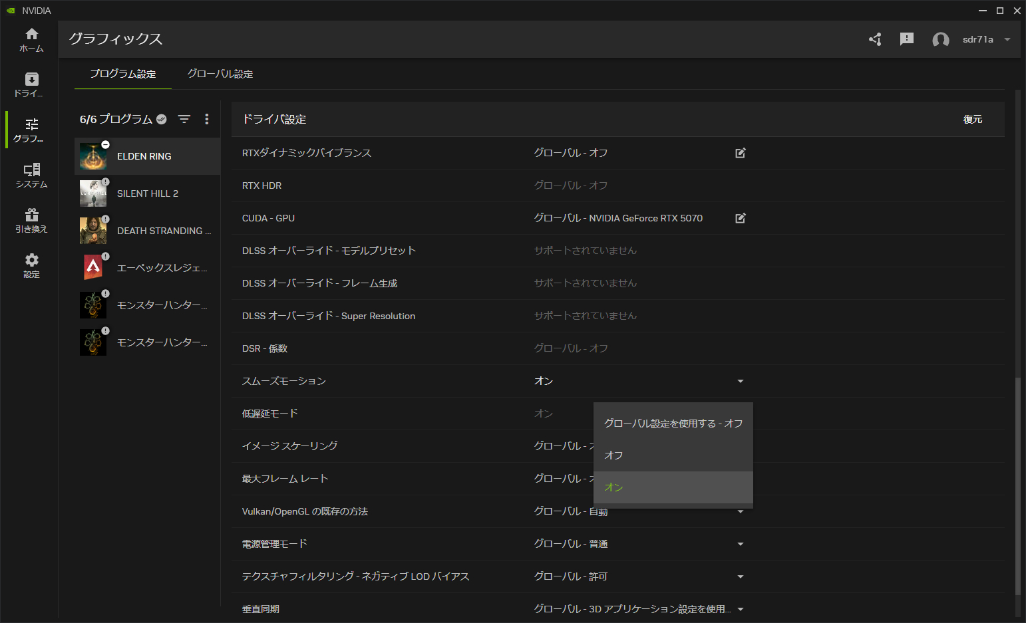
Task: Click the グローバル - 許可 value
Action: (x=571, y=576)
